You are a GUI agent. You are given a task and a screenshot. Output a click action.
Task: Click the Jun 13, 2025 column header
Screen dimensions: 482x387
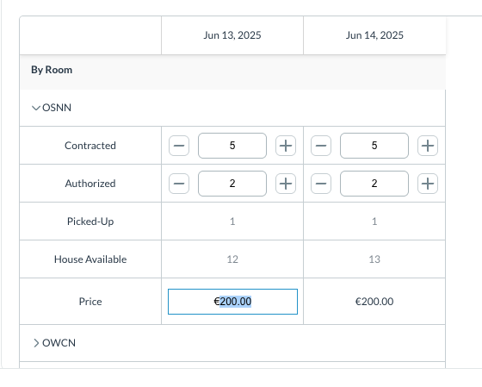(232, 35)
